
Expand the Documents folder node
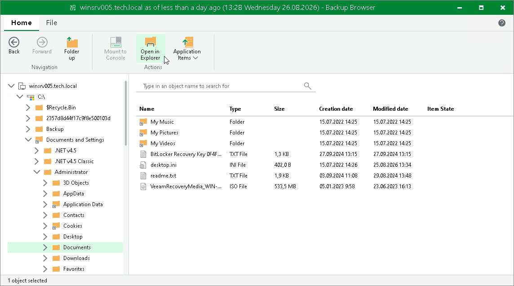tap(45, 247)
